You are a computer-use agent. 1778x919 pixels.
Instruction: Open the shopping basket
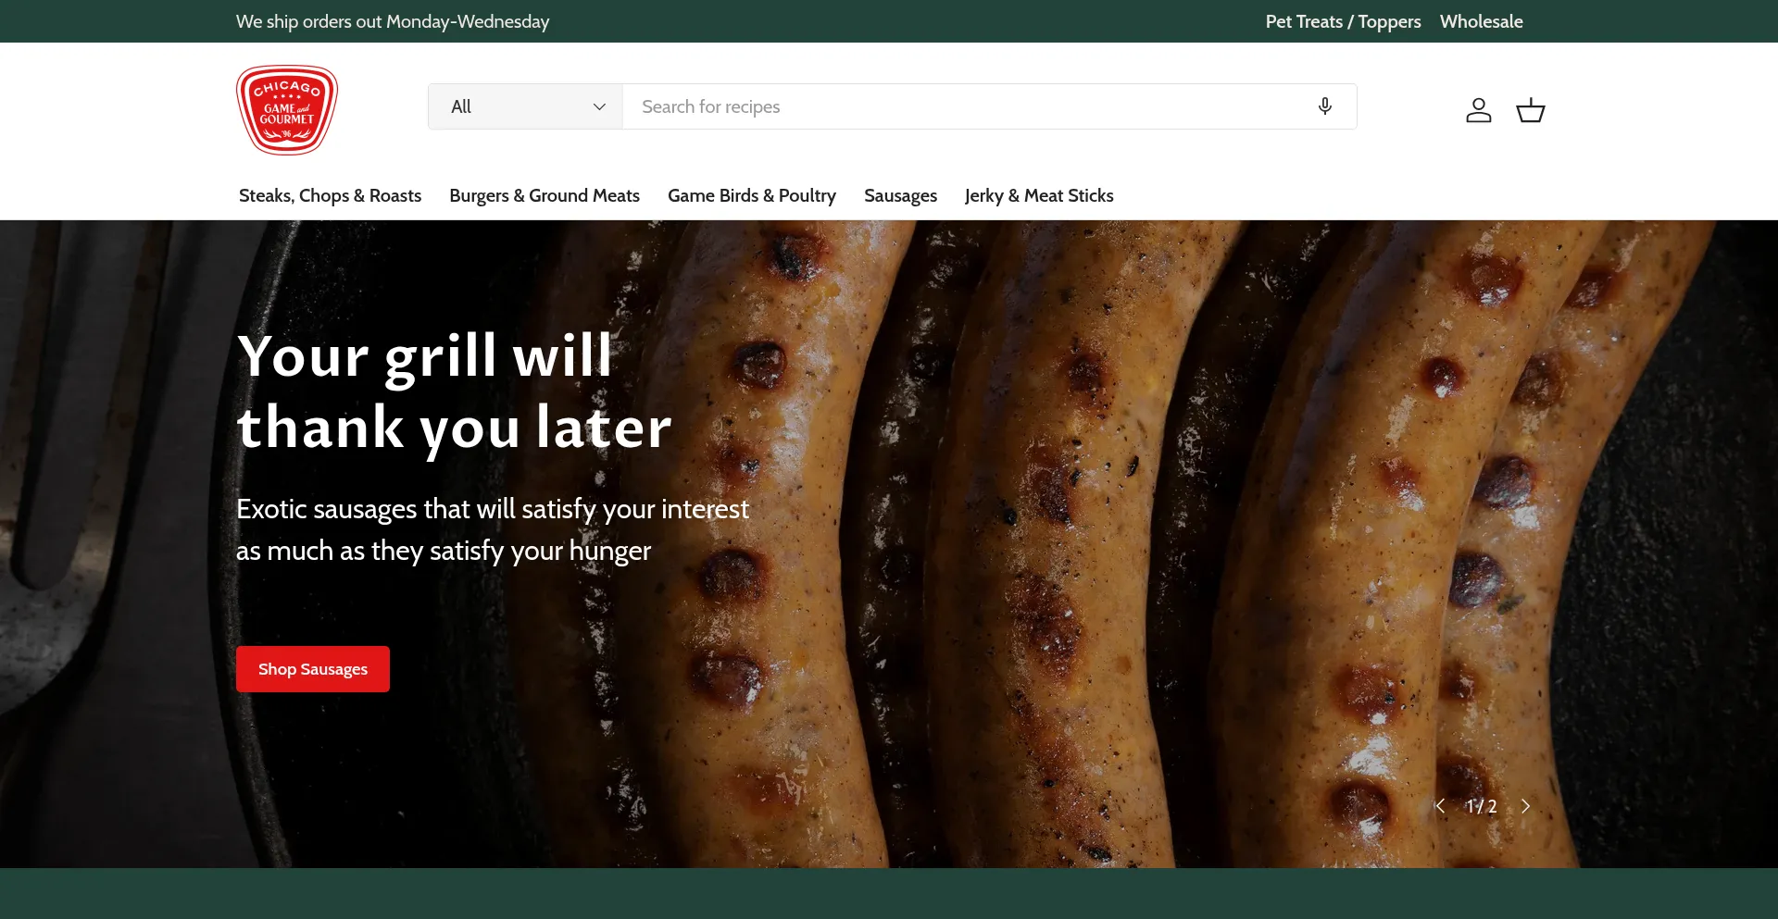coord(1531,110)
